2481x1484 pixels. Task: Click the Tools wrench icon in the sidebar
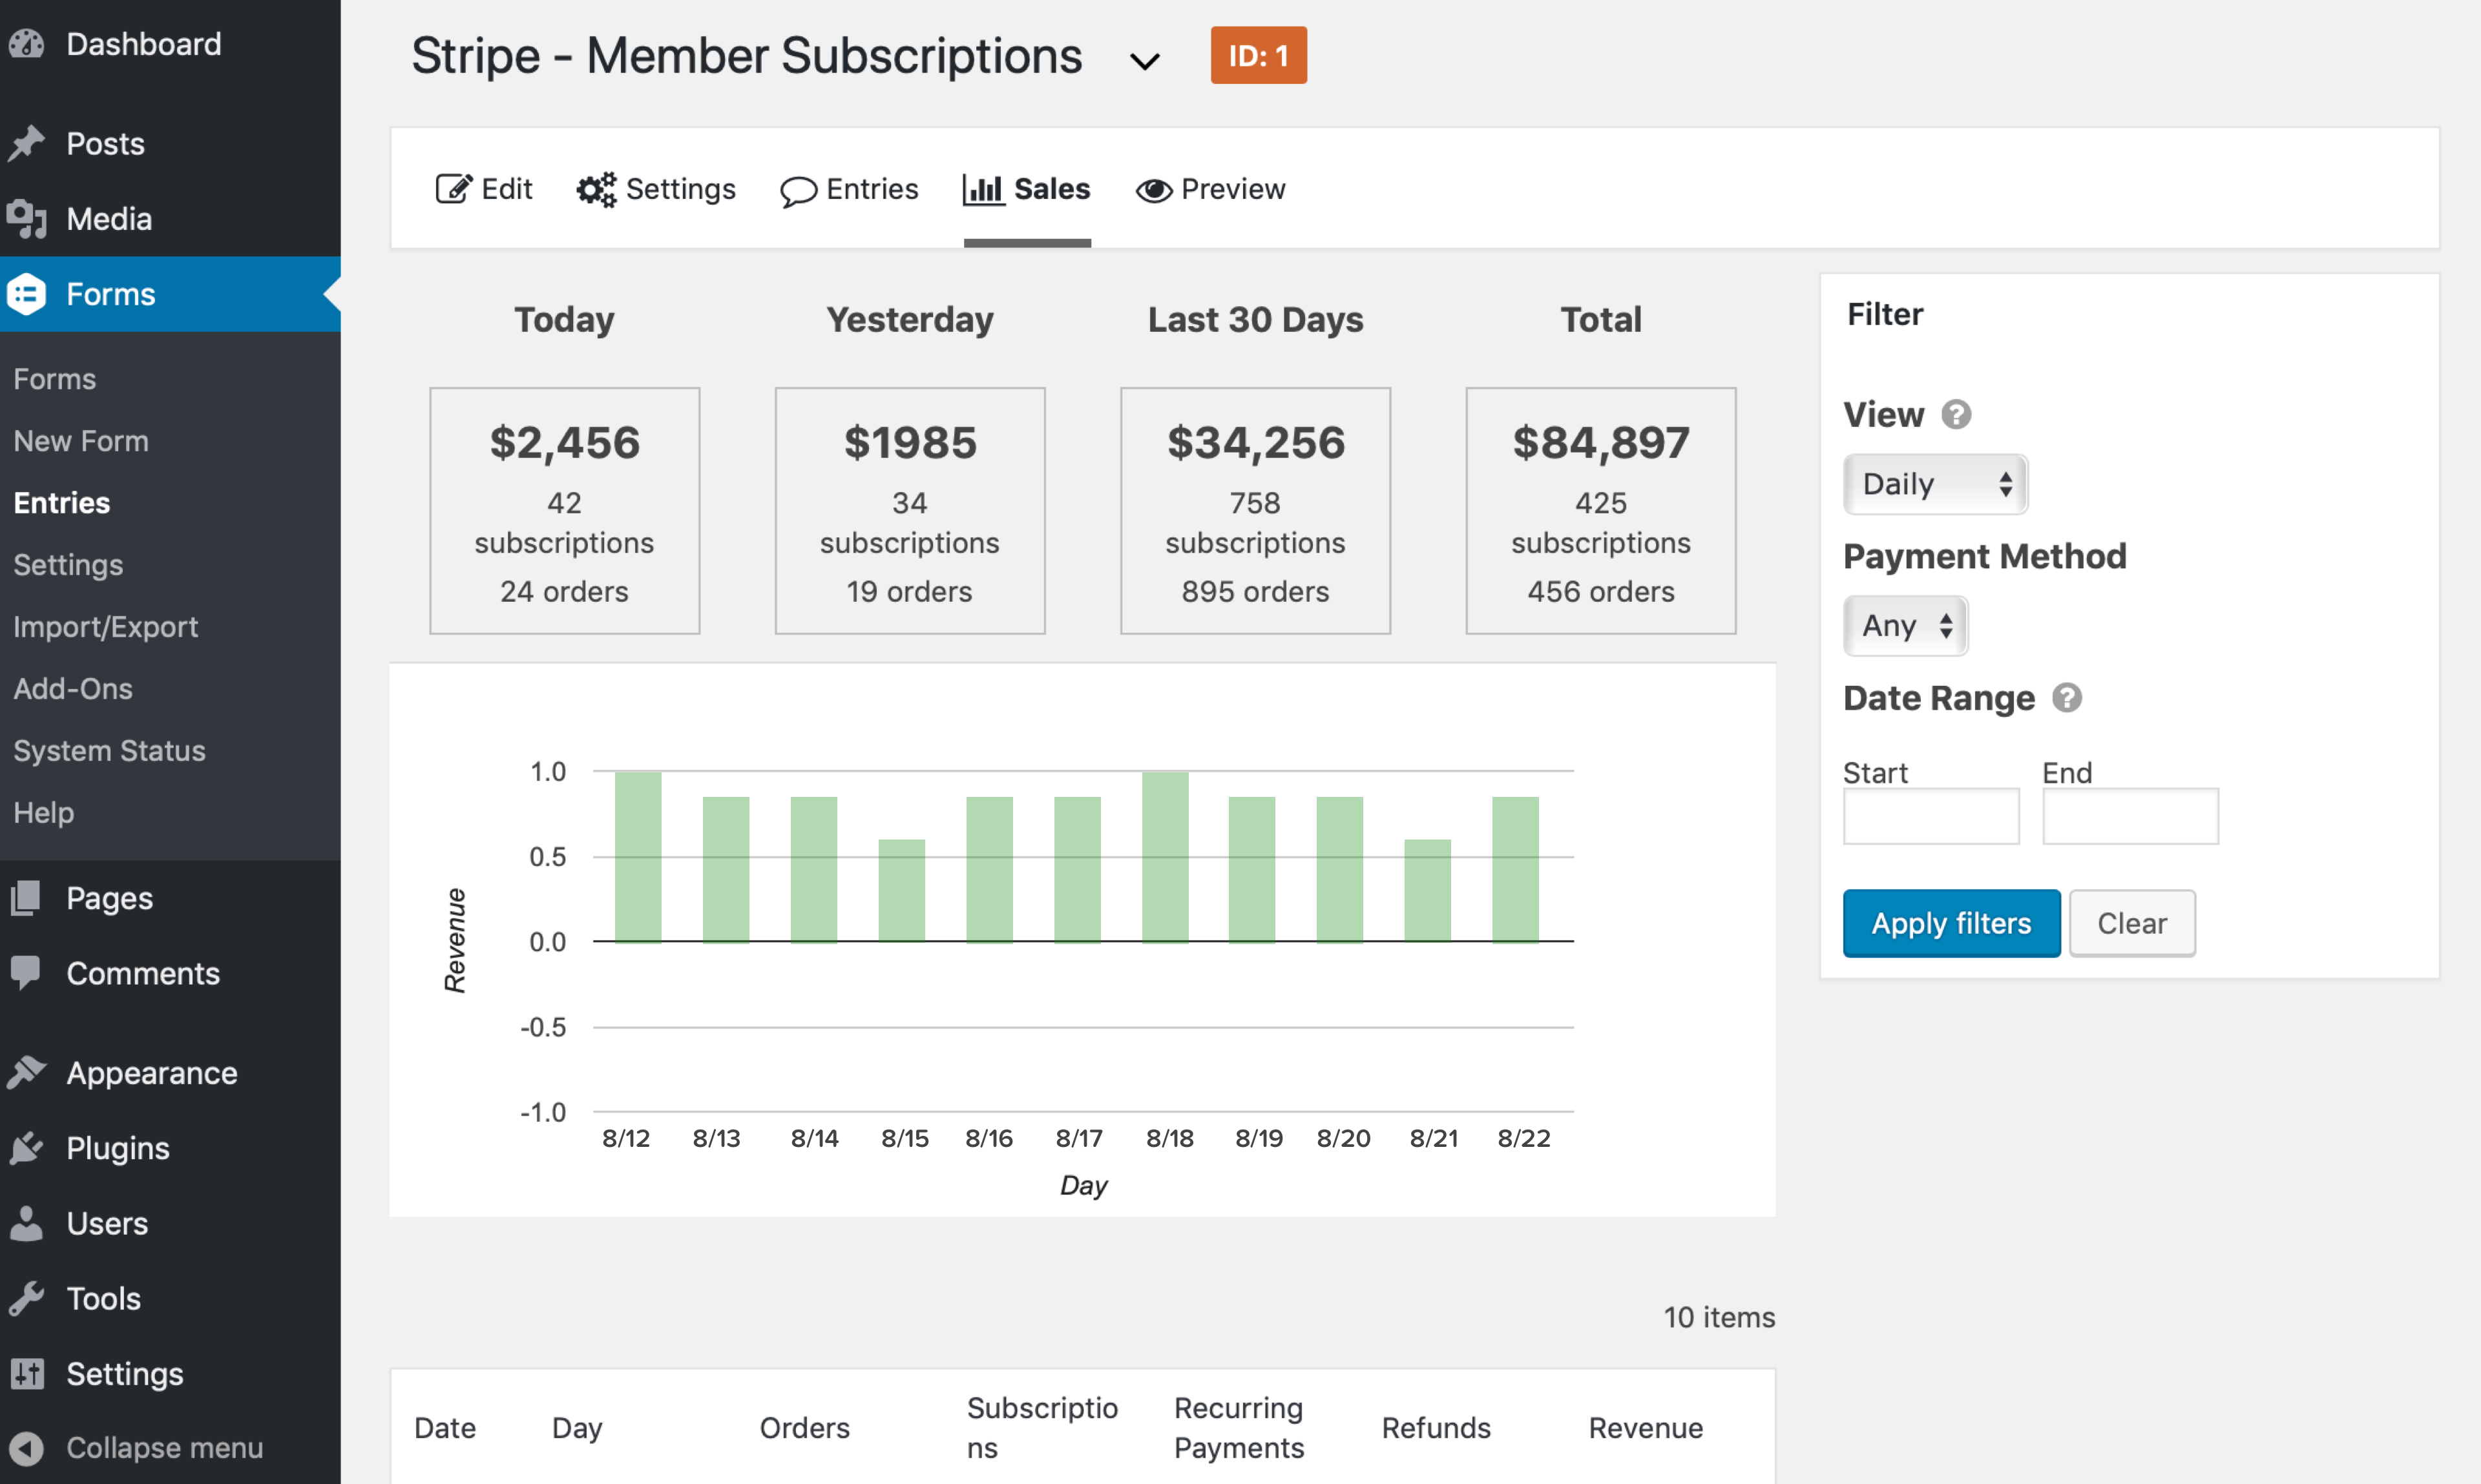coord(27,1298)
